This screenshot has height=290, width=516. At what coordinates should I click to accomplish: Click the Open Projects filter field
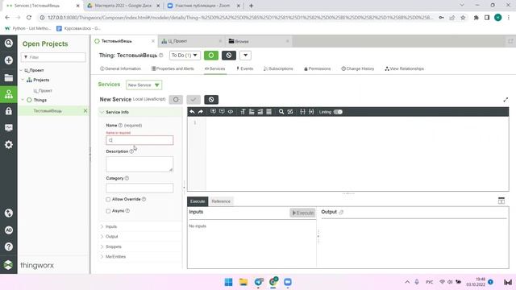click(x=53, y=57)
